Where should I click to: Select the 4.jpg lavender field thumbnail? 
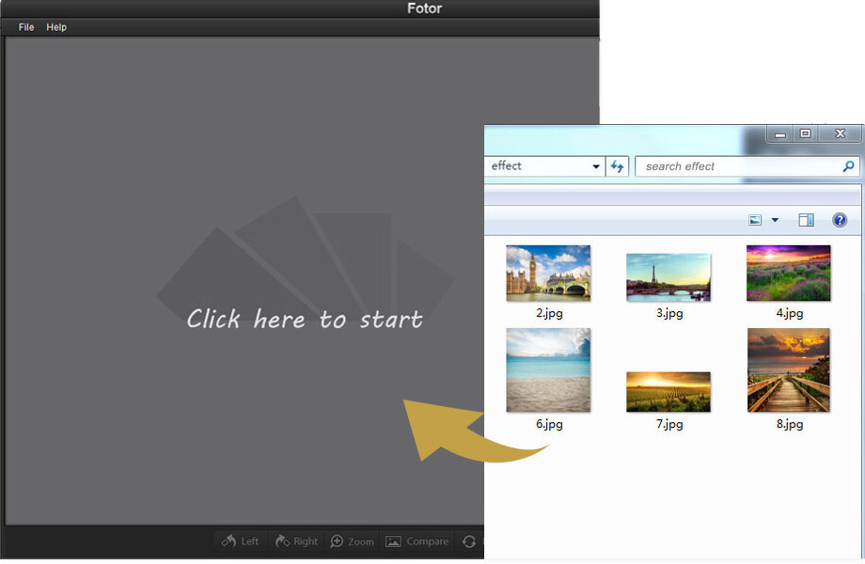[x=788, y=273]
